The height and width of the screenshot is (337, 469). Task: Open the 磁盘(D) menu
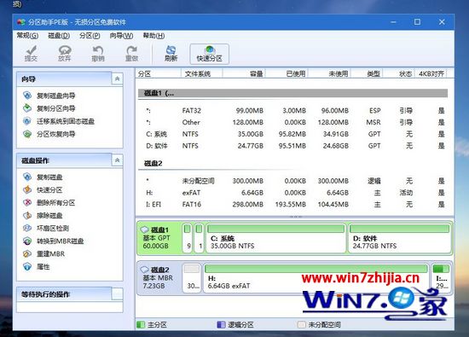[x=59, y=36]
